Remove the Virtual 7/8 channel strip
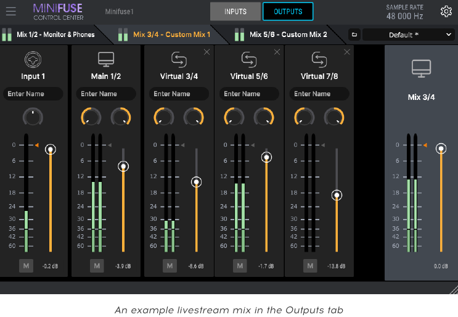 pyautogui.click(x=347, y=52)
